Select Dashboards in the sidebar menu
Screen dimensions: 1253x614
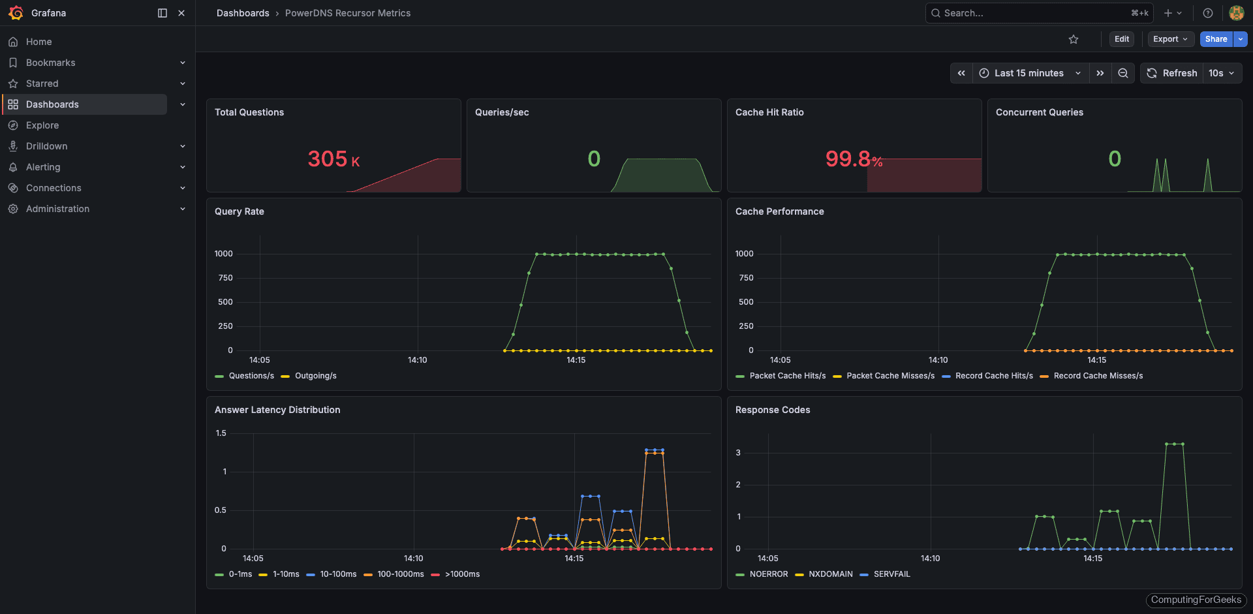tap(52, 104)
